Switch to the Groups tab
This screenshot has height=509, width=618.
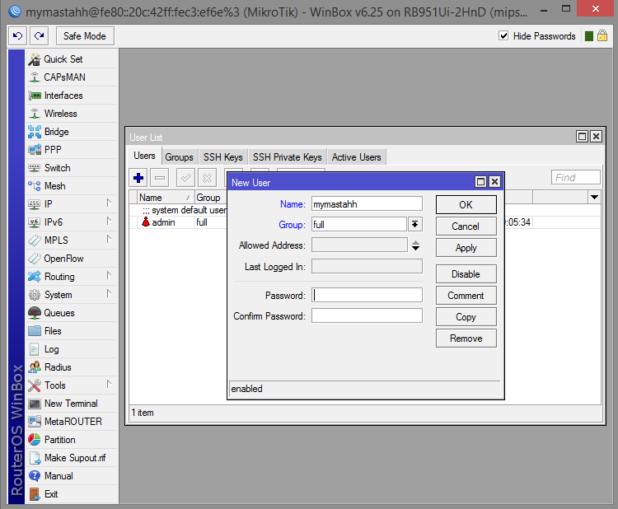(179, 157)
